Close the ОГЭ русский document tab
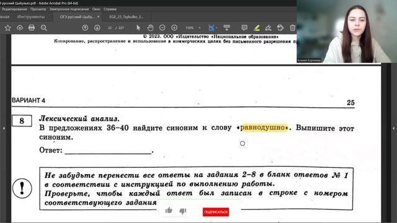This screenshot has height=223, width=397. point(98,17)
